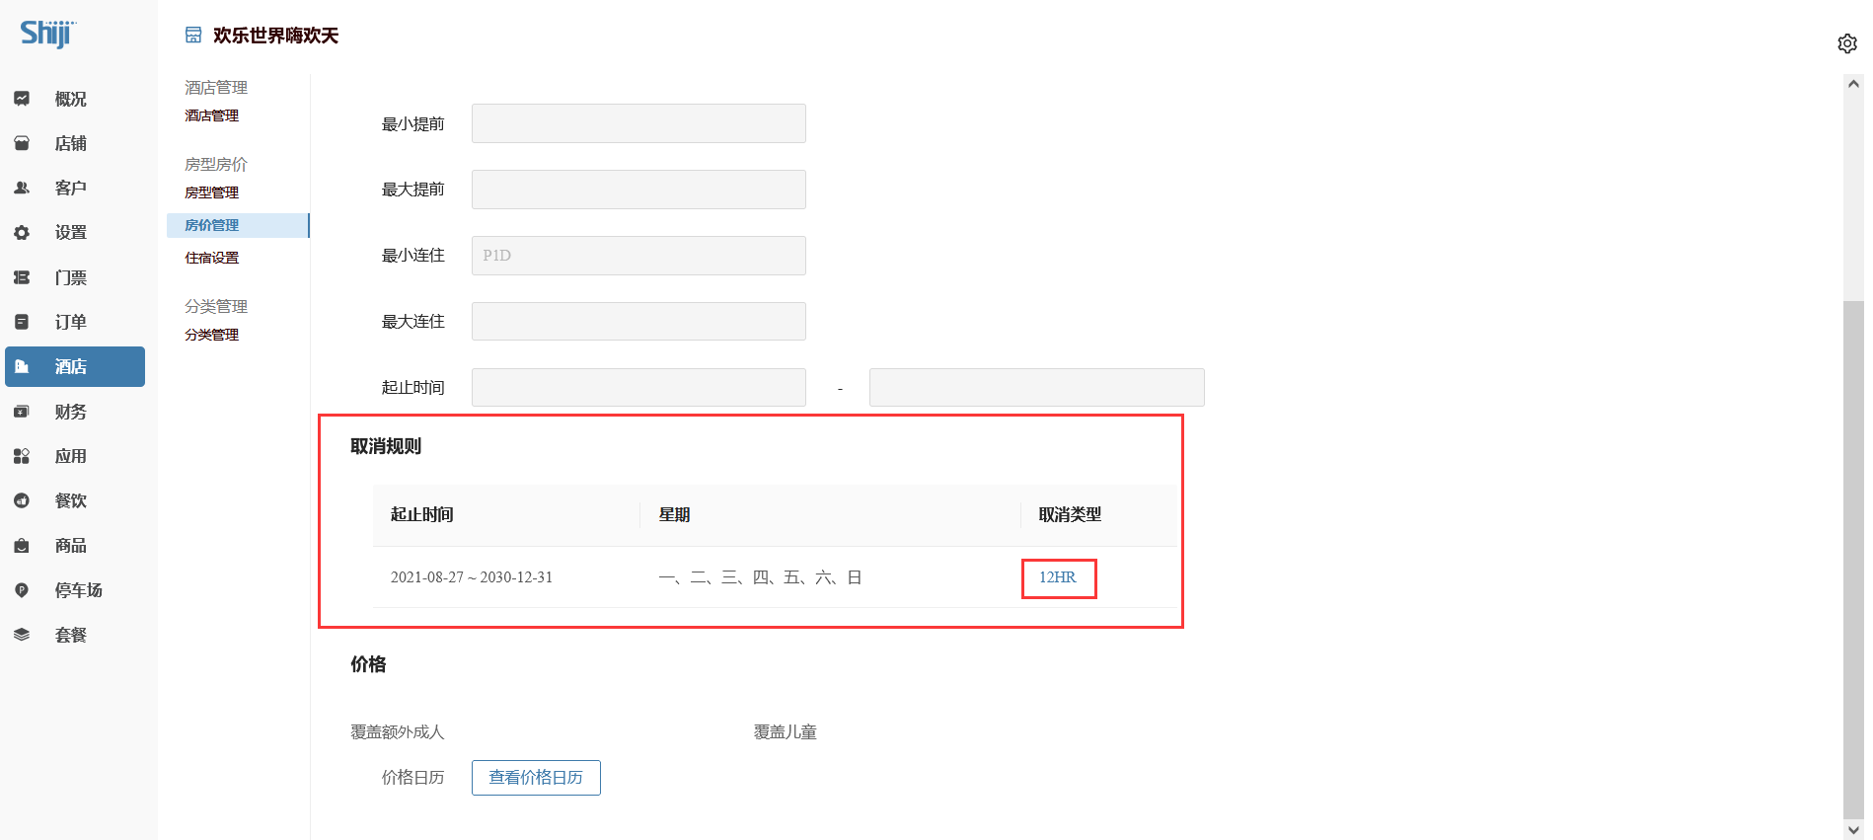
Task: Click the 套餐 package layers icon
Action: point(22,635)
